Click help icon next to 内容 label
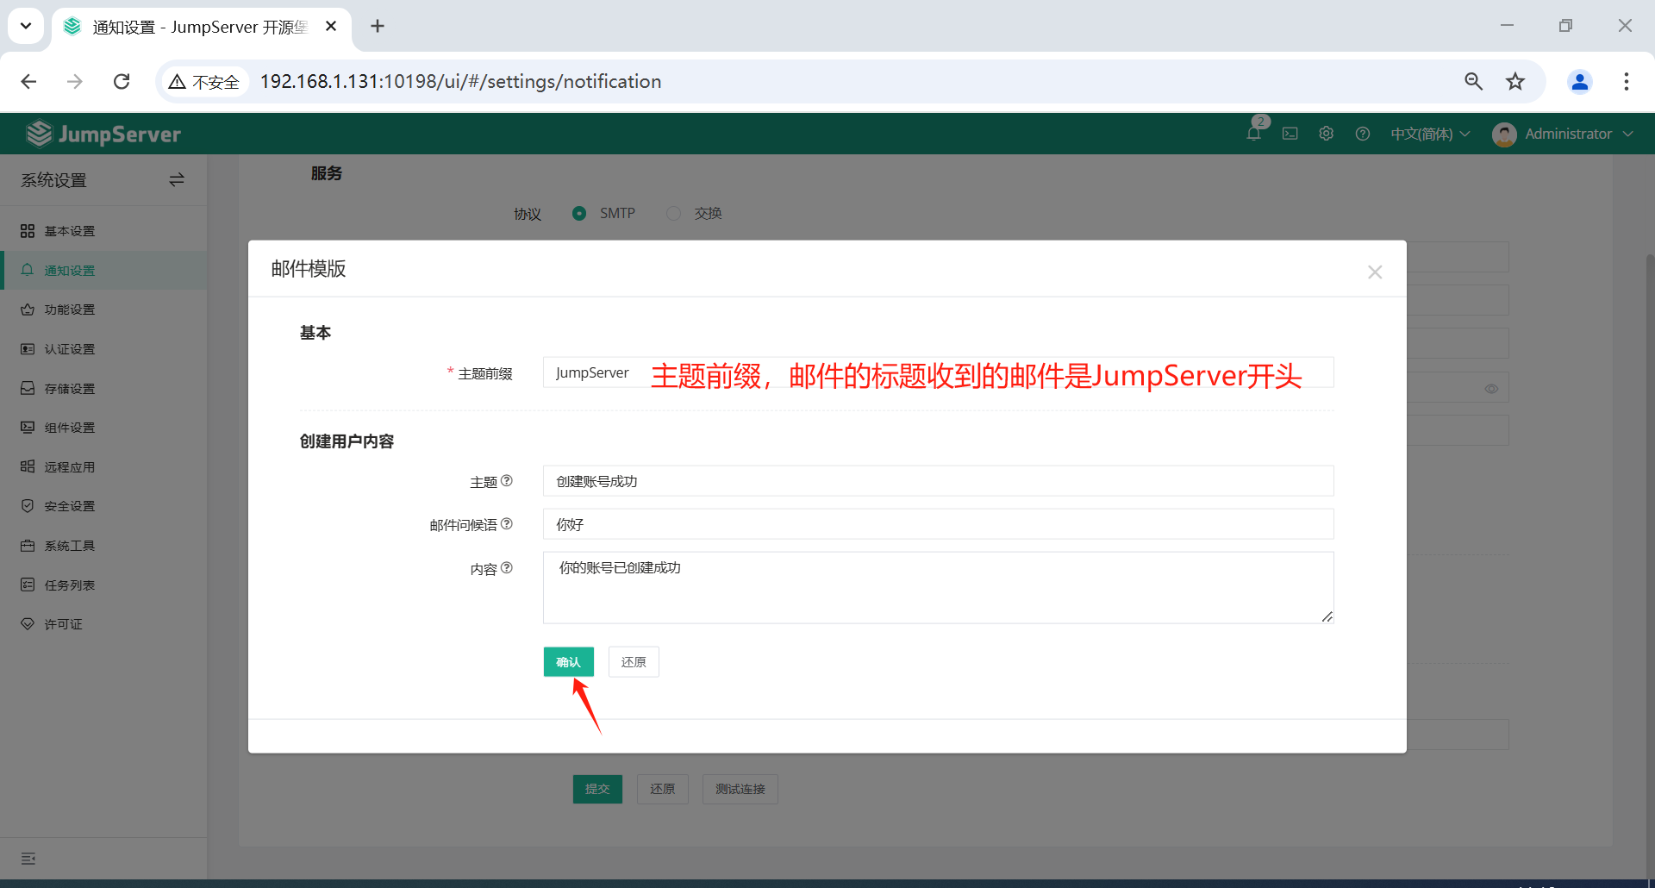 507,568
